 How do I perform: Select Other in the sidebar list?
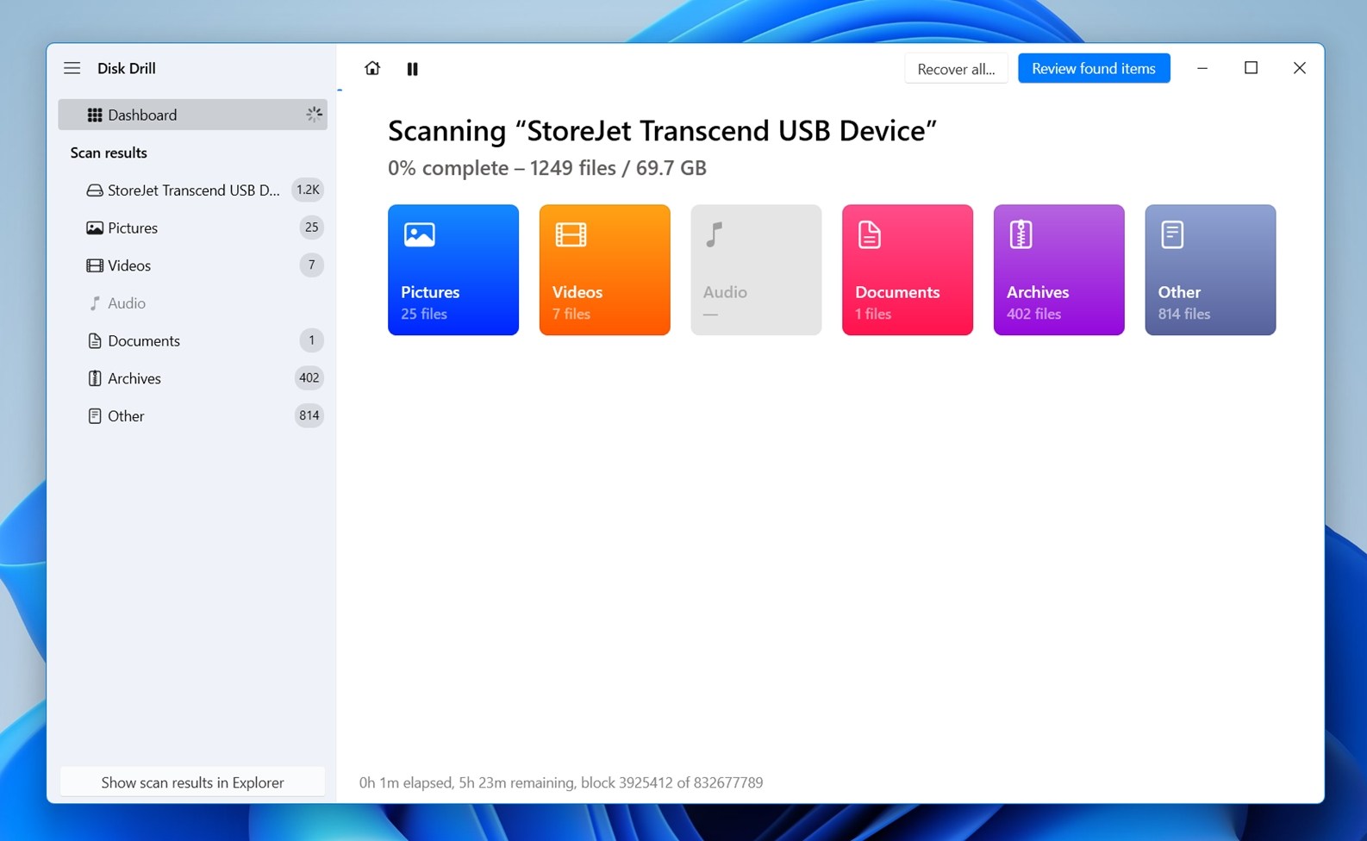point(126,416)
